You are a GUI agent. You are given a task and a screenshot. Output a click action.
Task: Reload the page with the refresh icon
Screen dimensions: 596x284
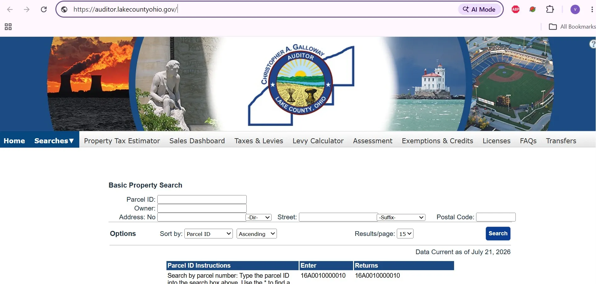[44, 9]
